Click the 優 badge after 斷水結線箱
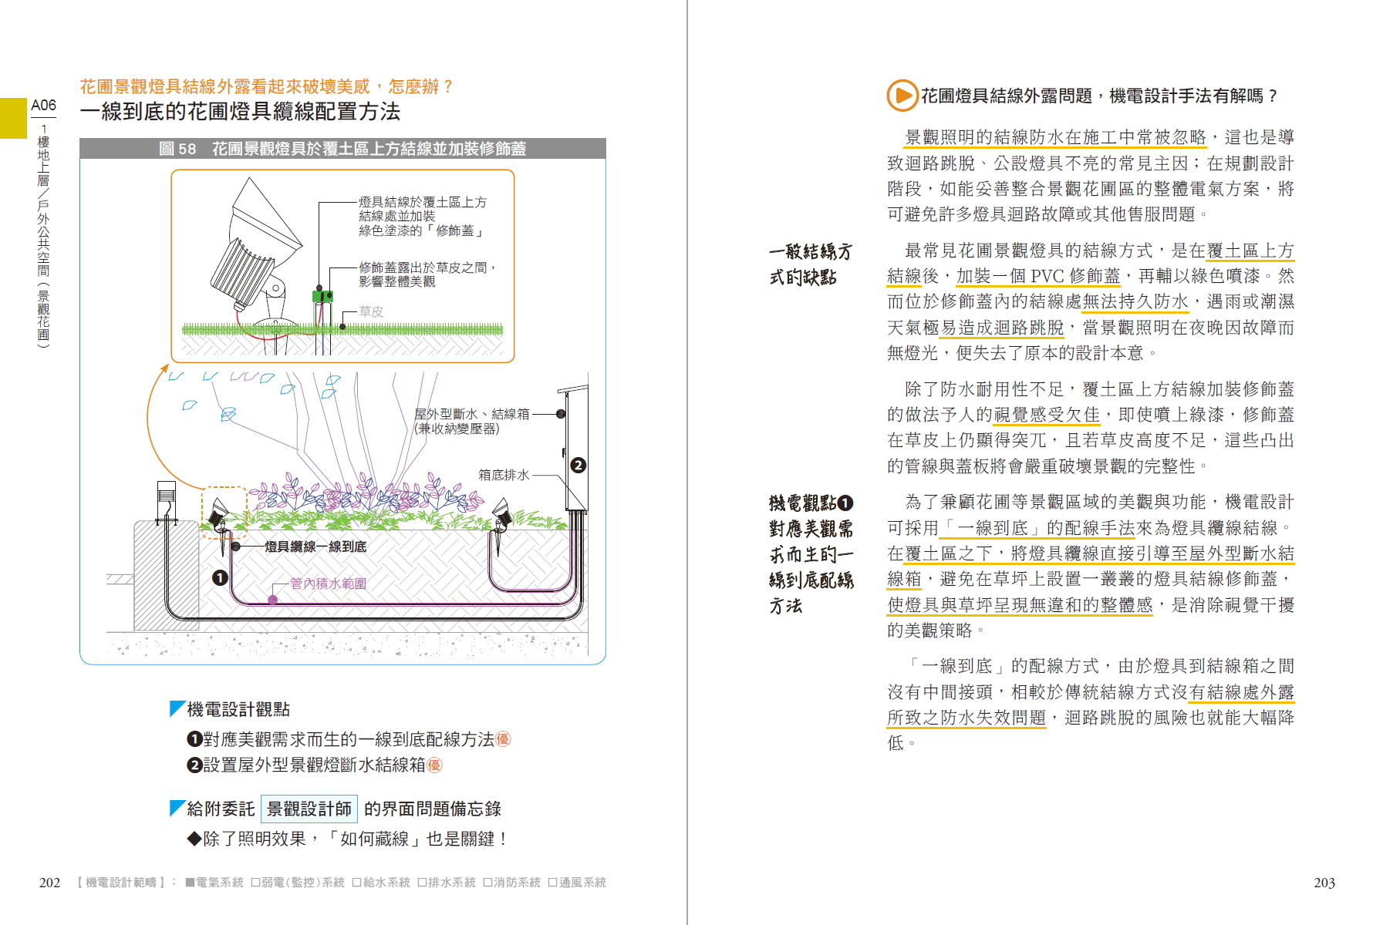The height and width of the screenshot is (925, 1373). coord(435,765)
